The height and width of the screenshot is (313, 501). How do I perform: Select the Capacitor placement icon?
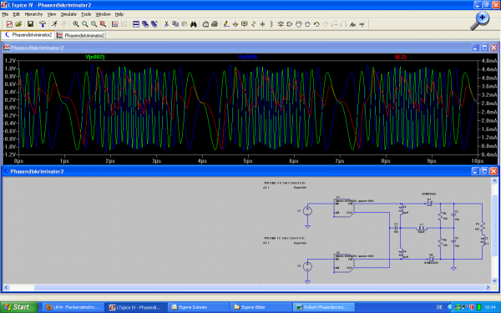pyautogui.click(x=262, y=24)
